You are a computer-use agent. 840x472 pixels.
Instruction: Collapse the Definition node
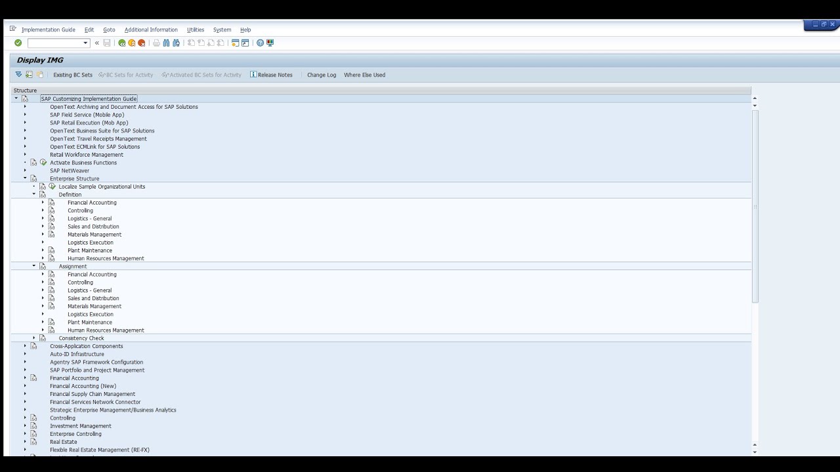click(x=34, y=194)
